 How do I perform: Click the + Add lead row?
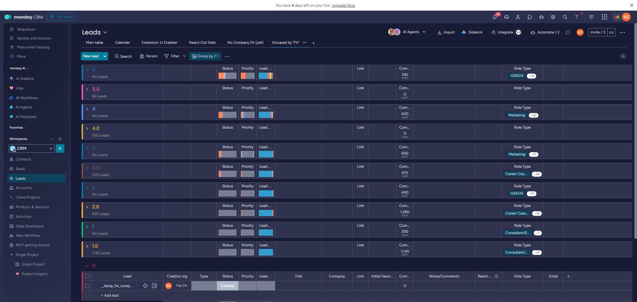coord(110,296)
